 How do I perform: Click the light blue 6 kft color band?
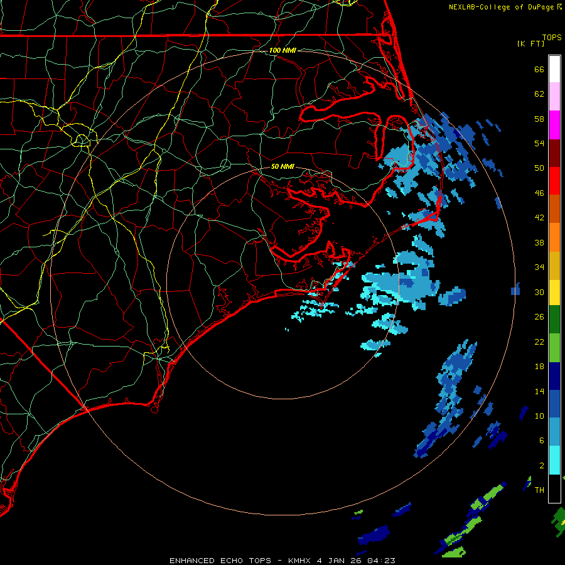tap(554, 432)
